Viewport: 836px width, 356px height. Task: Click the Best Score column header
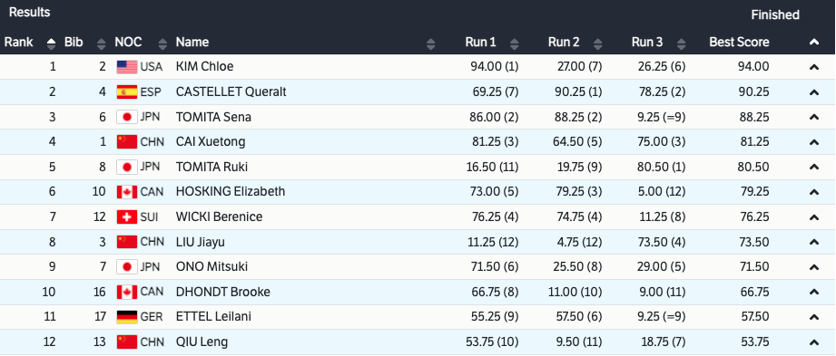pos(739,42)
